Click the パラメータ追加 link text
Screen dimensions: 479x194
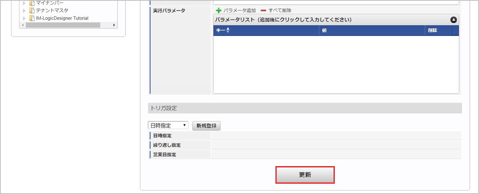point(239,10)
